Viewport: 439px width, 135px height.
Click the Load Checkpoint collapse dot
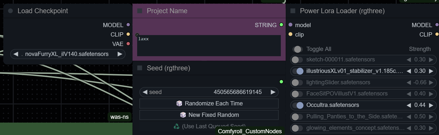point(11,11)
